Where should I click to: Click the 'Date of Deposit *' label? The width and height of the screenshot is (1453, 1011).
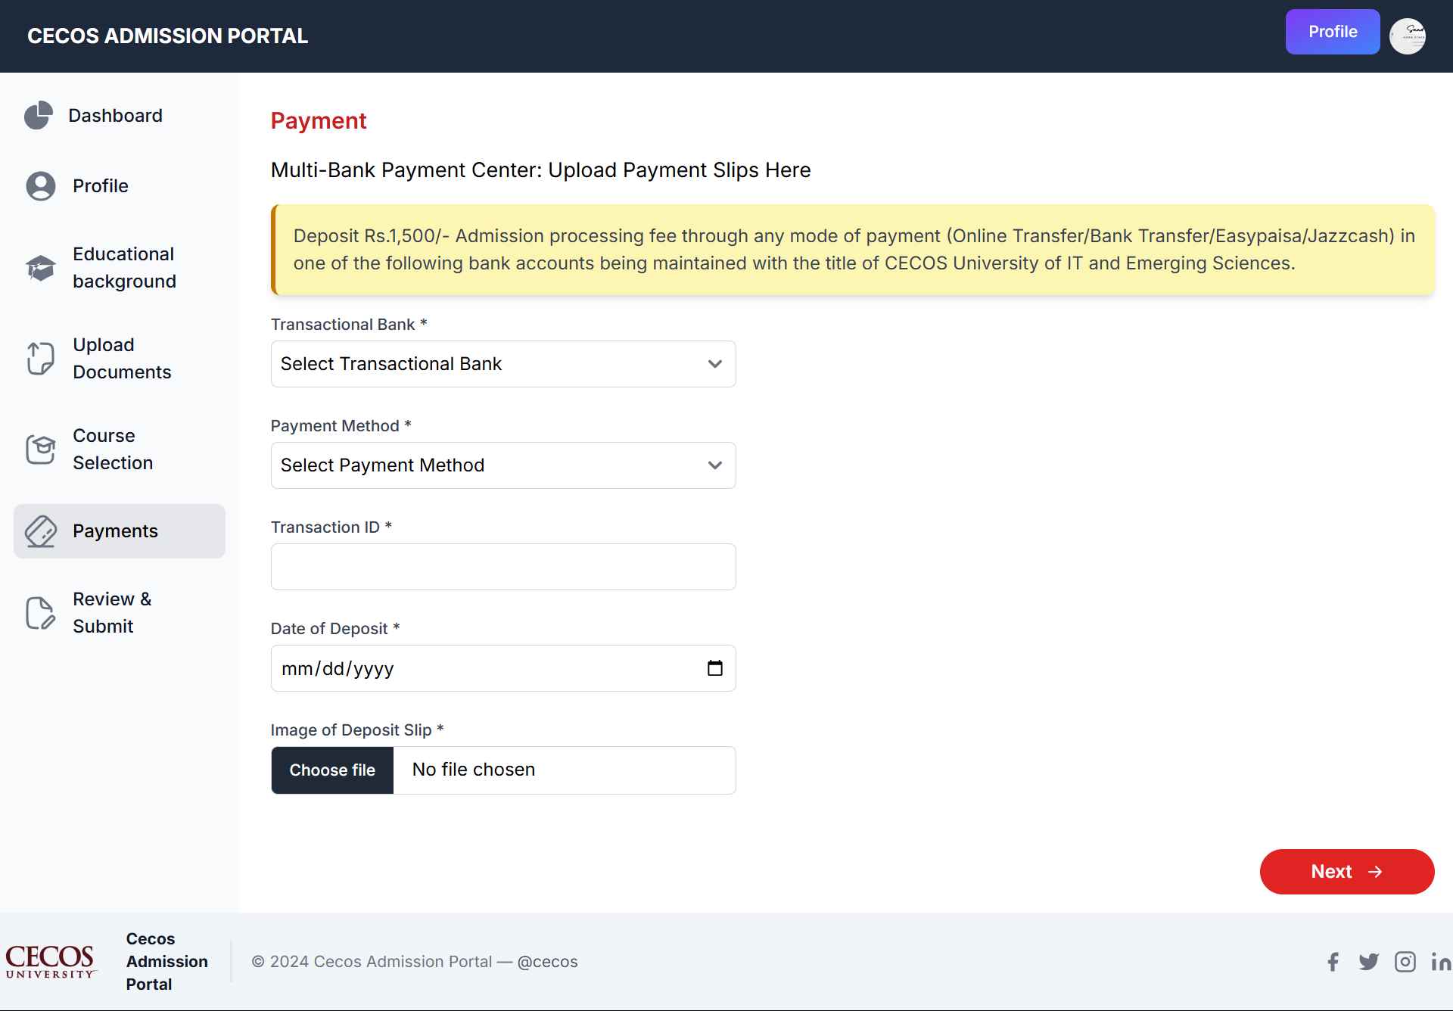(335, 629)
